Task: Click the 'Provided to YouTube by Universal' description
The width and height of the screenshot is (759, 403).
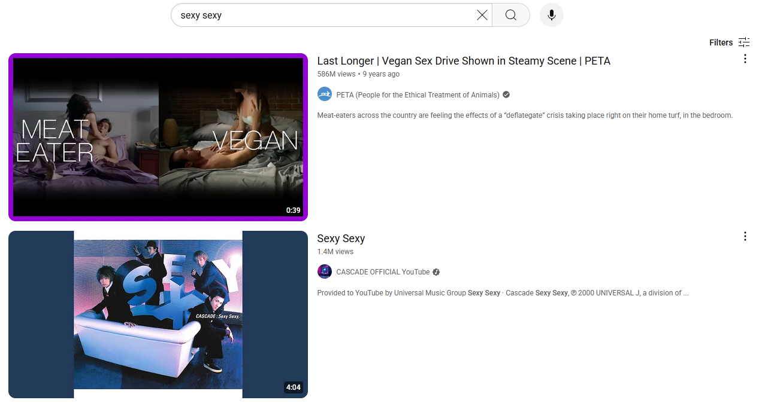Action: (503, 293)
